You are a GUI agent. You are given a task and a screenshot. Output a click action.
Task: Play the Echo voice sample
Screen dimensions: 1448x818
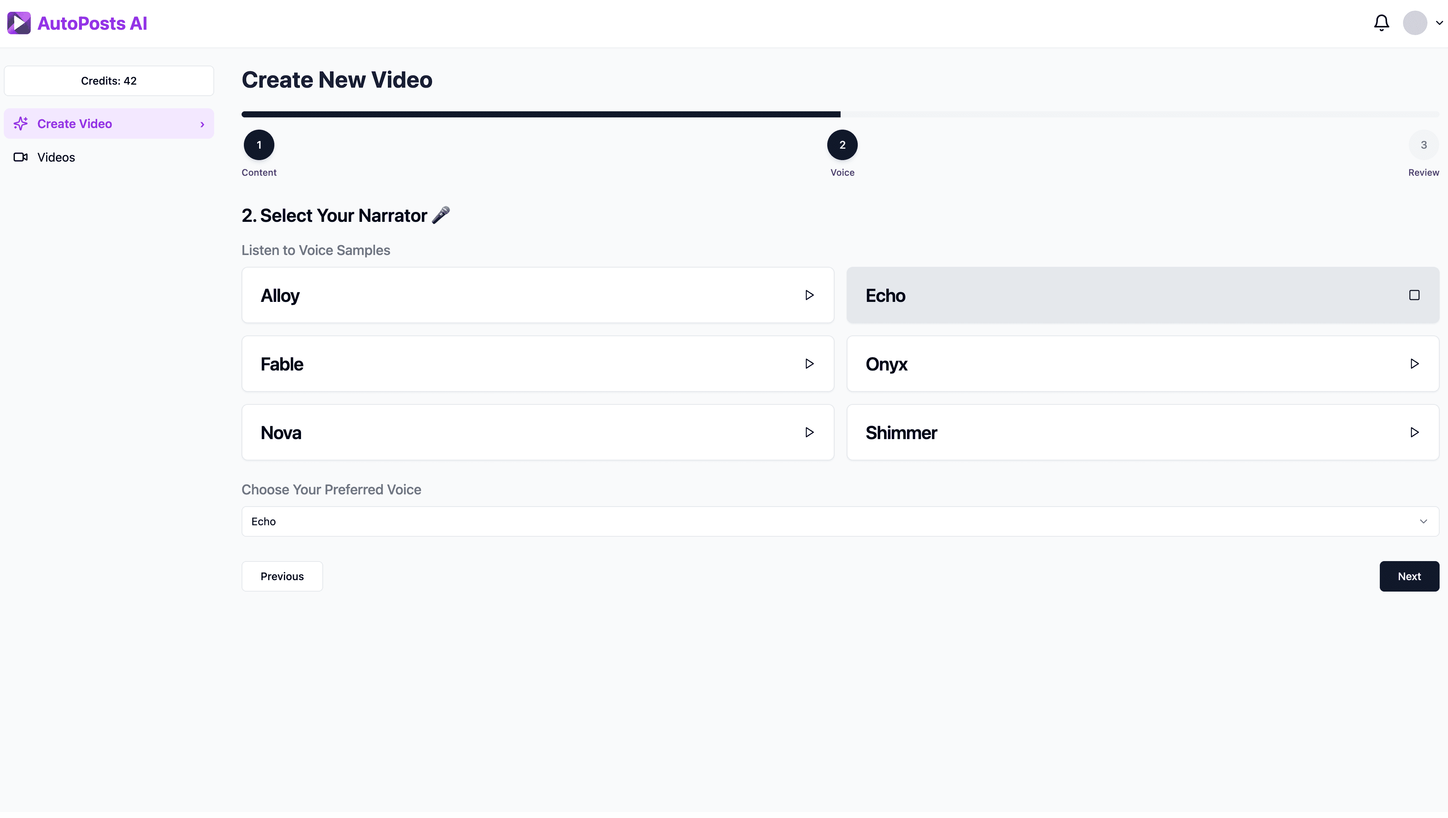click(1414, 295)
